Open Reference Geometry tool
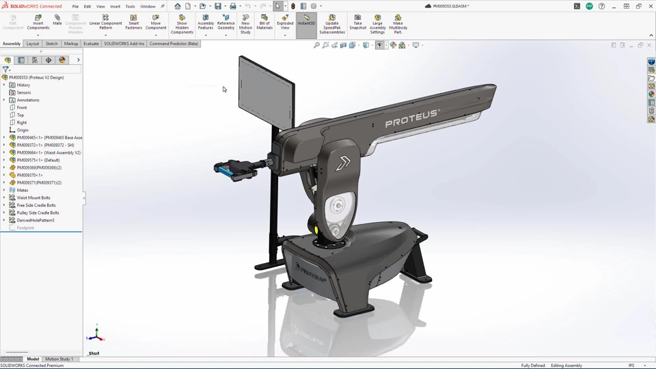 226,22
